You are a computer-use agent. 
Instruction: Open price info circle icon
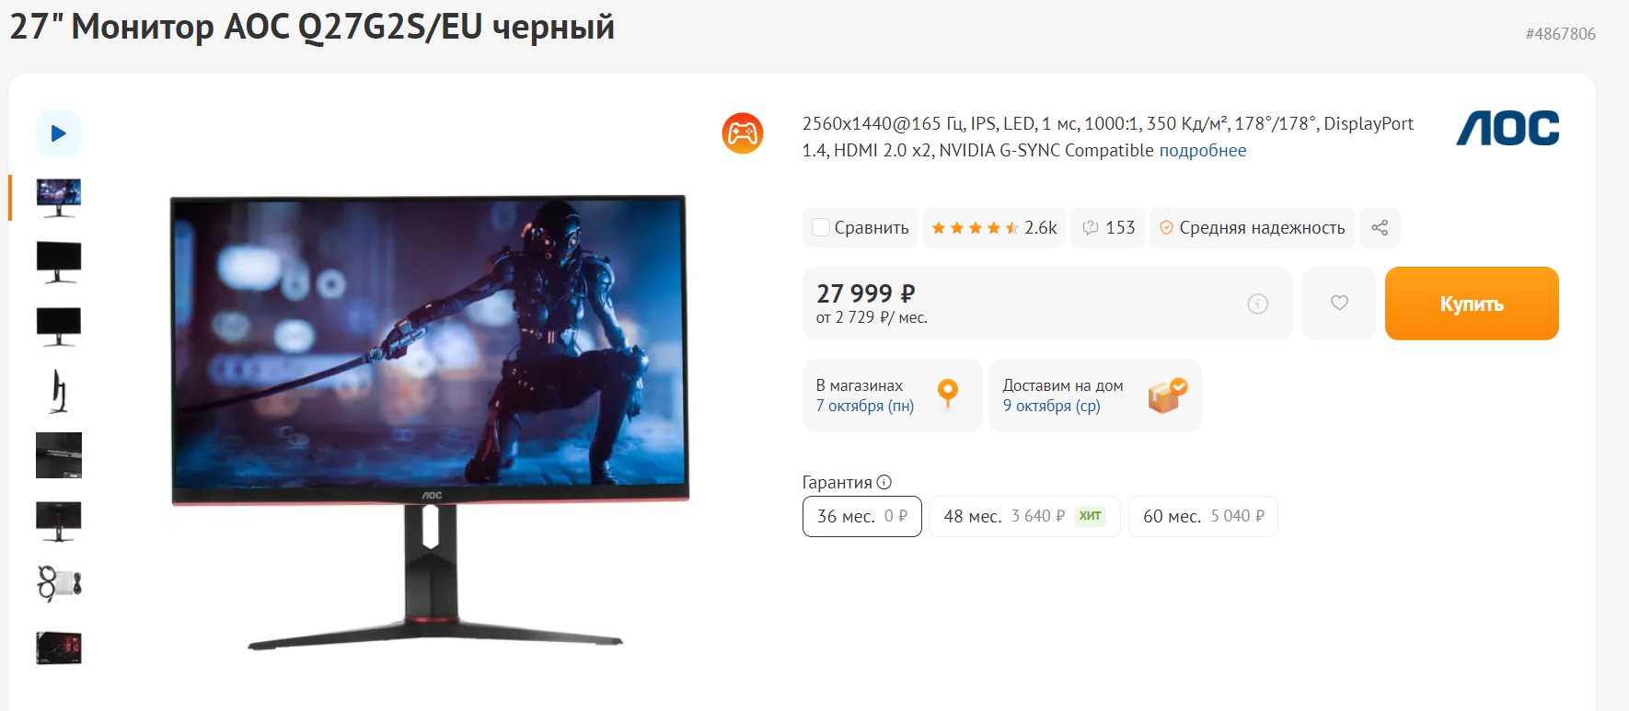click(x=1257, y=304)
